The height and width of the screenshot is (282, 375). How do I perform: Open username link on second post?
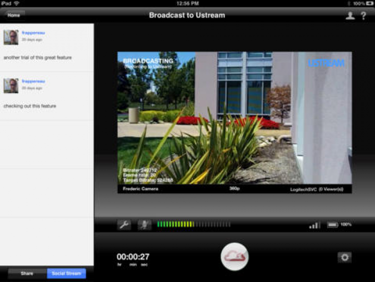tap(33, 81)
